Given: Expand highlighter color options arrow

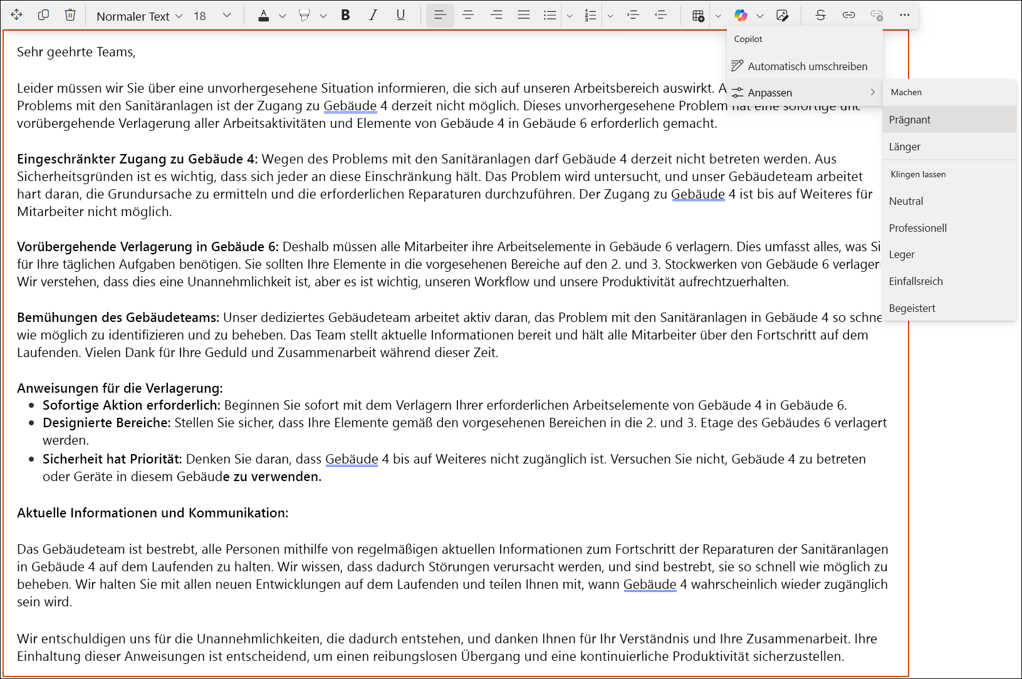Looking at the screenshot, I should (x=323, y=16).
